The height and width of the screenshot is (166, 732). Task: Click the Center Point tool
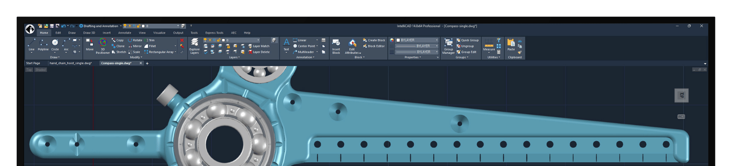coord(304,46)
